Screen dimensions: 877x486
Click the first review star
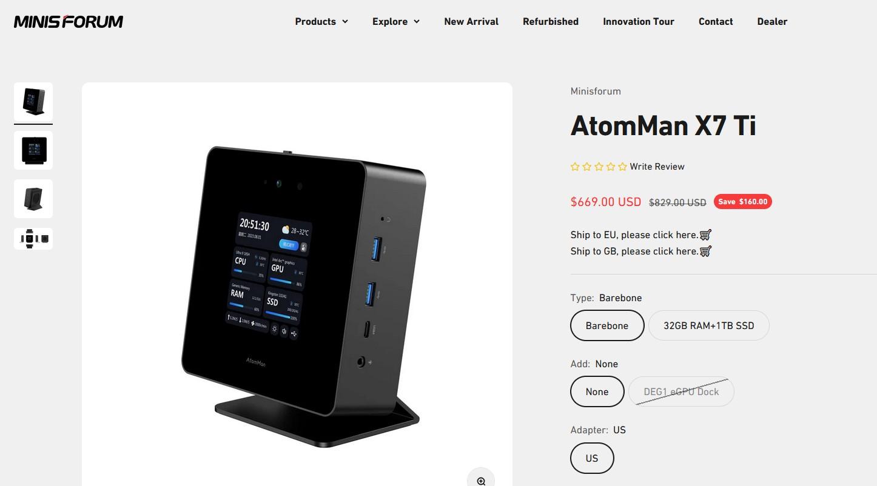coord(575,167)
